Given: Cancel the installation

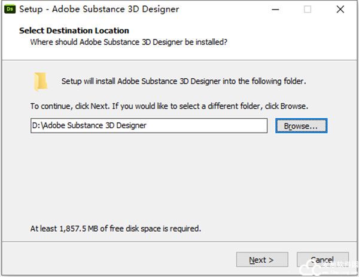Looking at the screenshot, I should (x=322, y=260).
